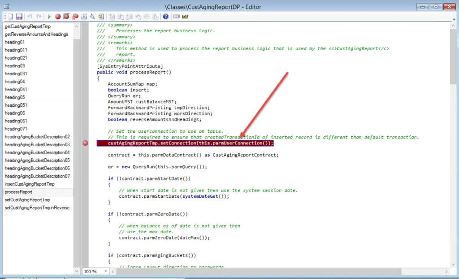The image size is (459, 279).
Task: Click the greyed-out add to version control icon
Action: [112, 17]
